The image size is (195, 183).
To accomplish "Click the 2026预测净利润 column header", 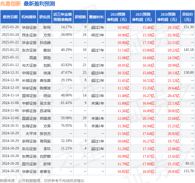I will [168, 17].
